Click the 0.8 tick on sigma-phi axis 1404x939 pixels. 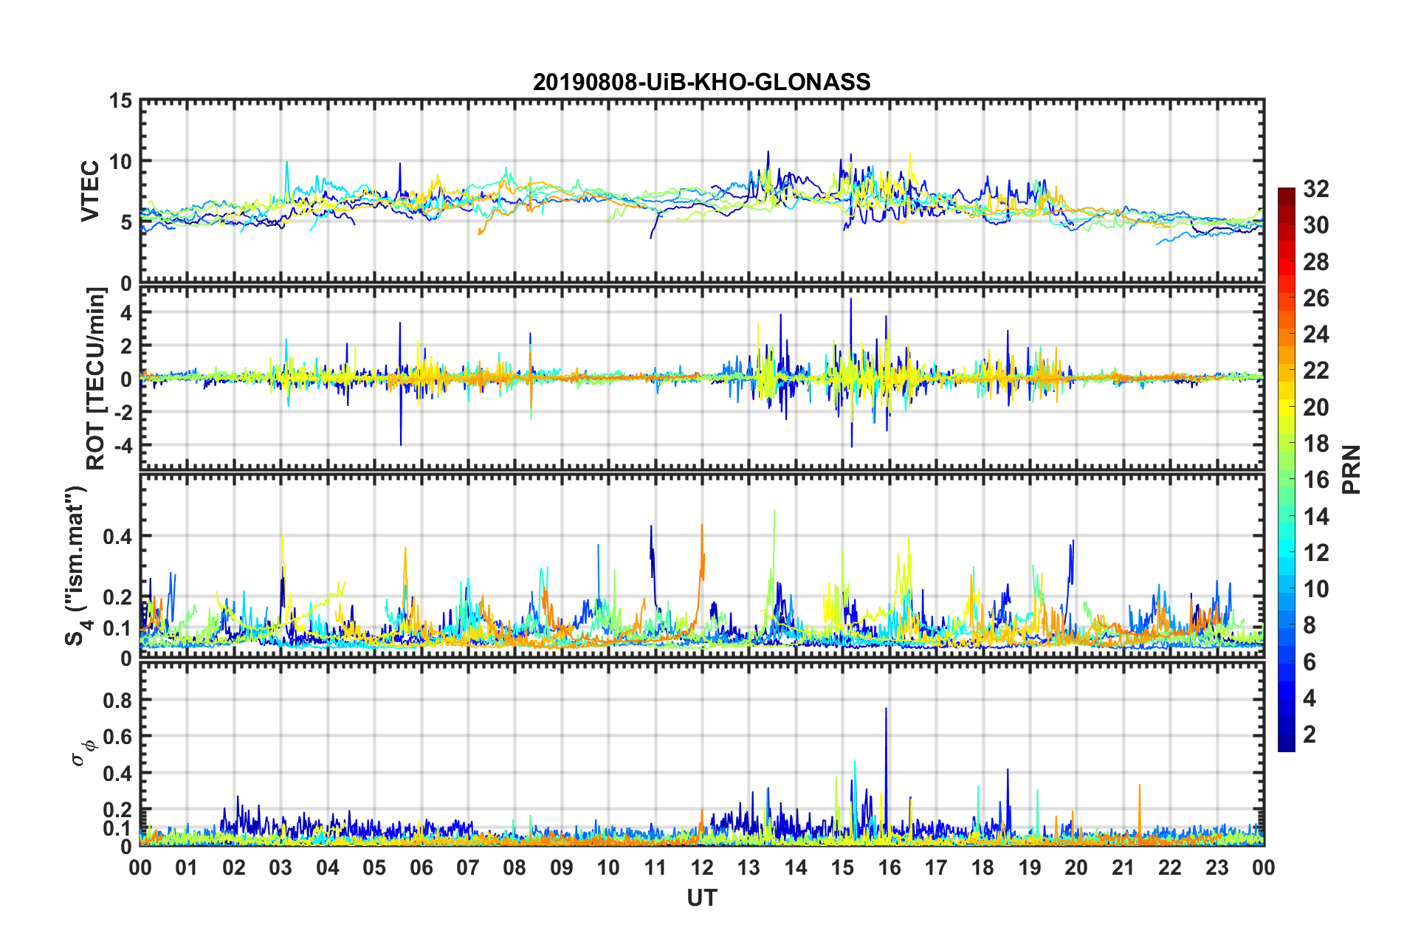117,700
